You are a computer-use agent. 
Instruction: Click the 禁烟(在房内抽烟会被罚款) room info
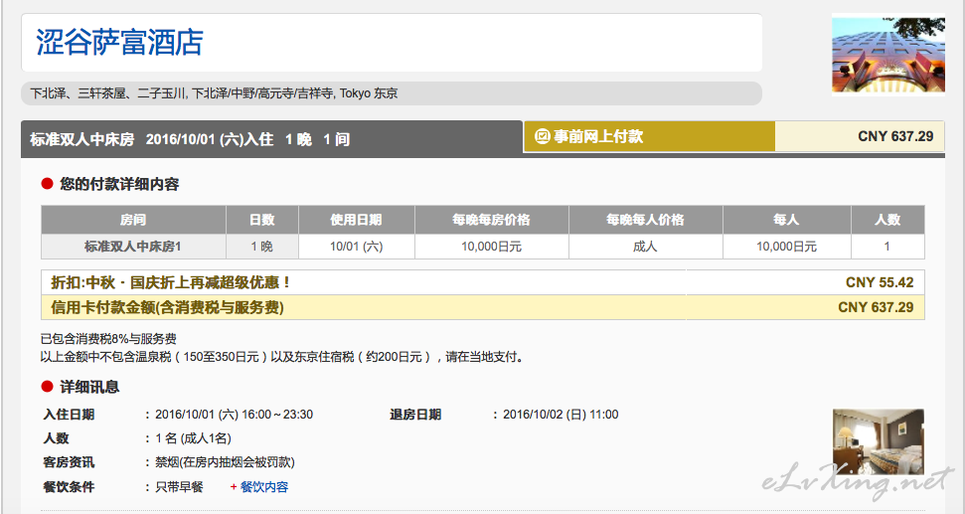click(225, 462)
